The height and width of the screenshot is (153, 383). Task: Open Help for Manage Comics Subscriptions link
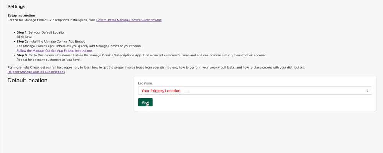[x=36, y=72]
